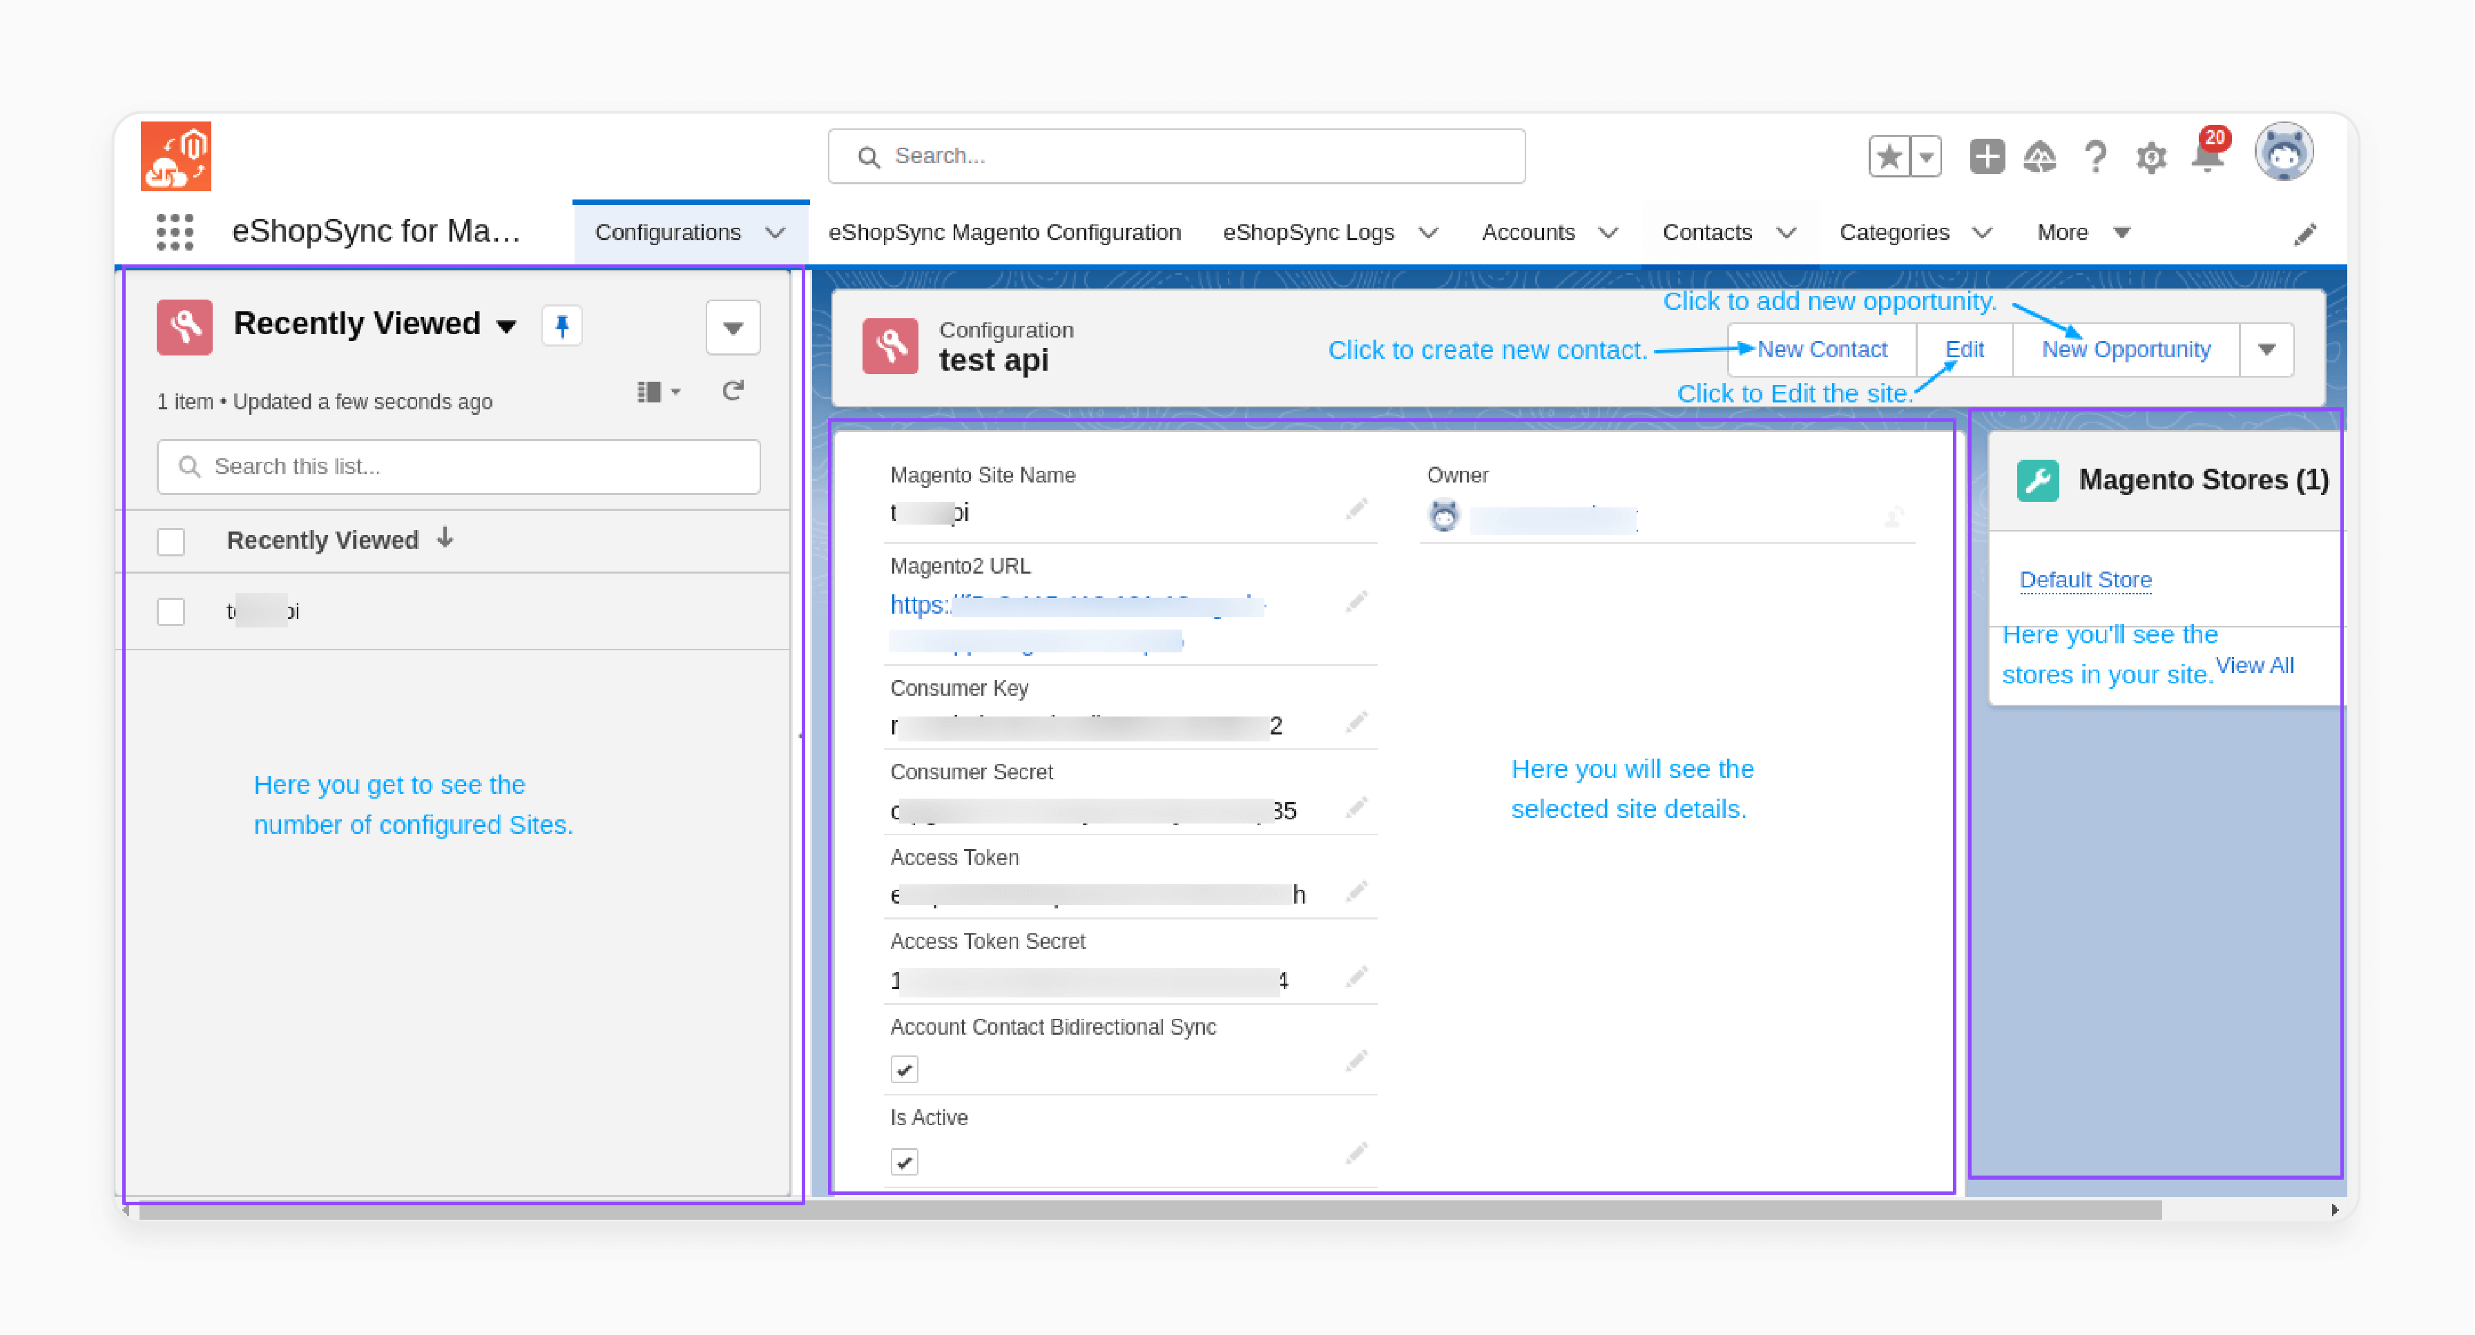
Task: Click the eShopSync Magento app logo
Action: (176, 155)
